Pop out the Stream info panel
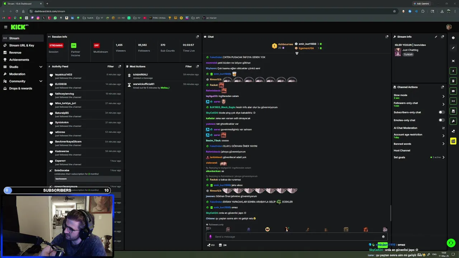 click(x=443, y=37)
